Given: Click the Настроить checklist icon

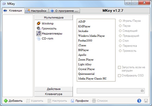Looking at the screenshot, I should (x=49, y=101).
